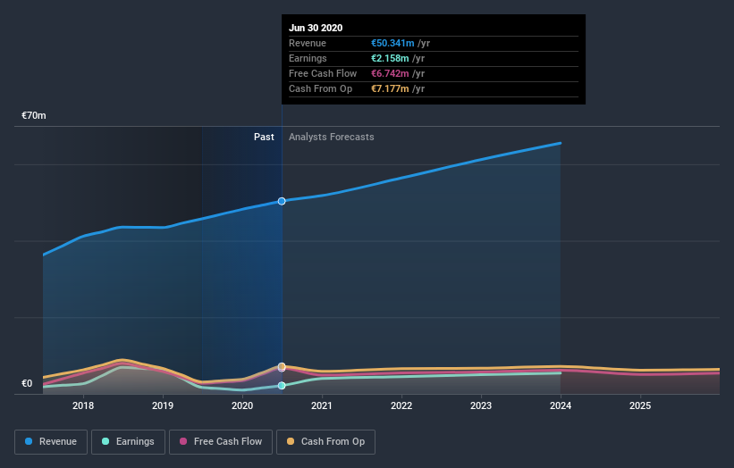Click the Earnings data point marker on teal line

tap(282, 386)
